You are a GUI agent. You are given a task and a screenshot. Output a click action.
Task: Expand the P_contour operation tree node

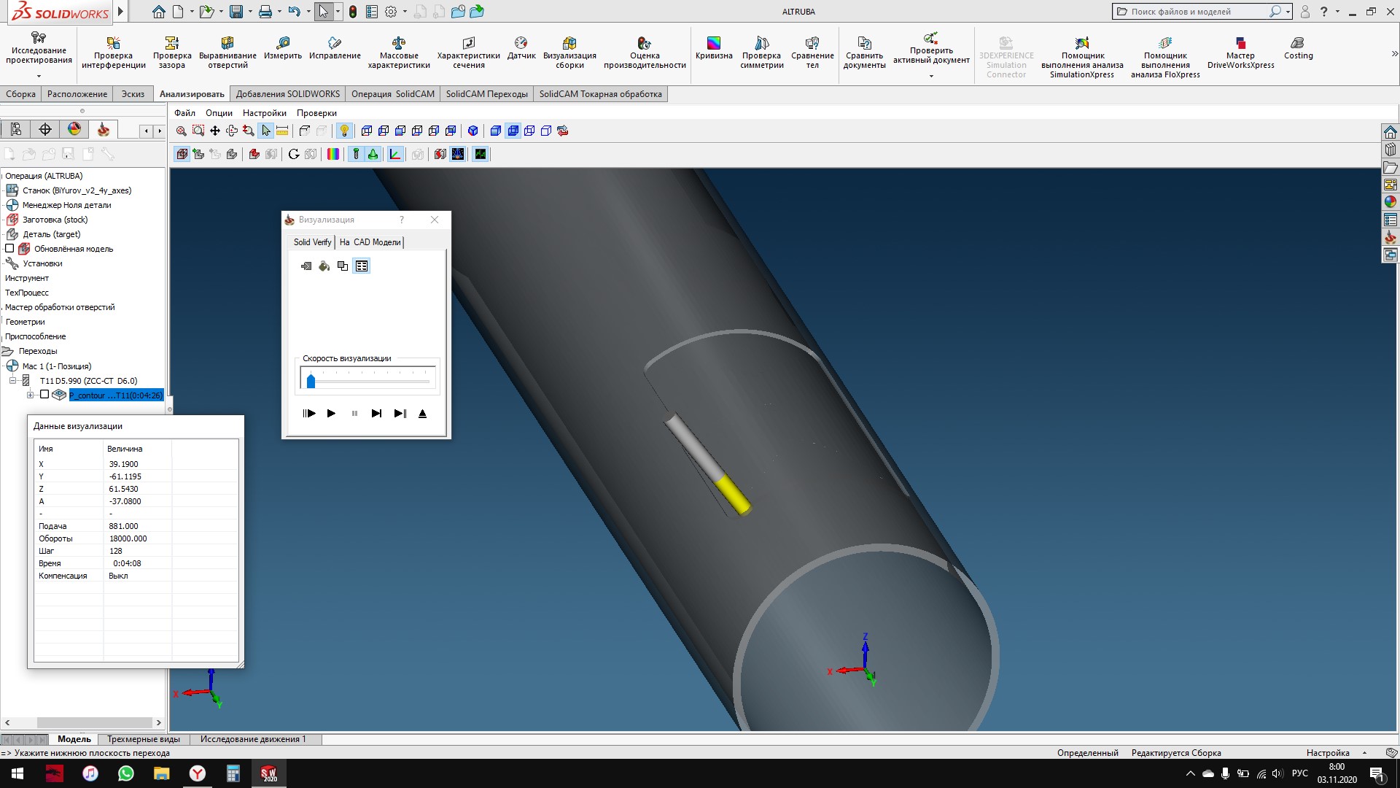tap(30, 395)
